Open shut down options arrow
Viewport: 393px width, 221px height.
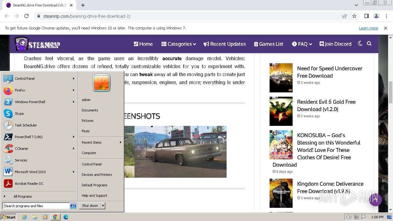pos(103,206)
